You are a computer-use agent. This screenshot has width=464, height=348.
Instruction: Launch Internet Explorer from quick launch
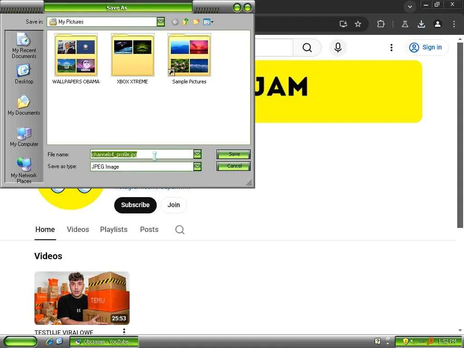click(49, 342)
